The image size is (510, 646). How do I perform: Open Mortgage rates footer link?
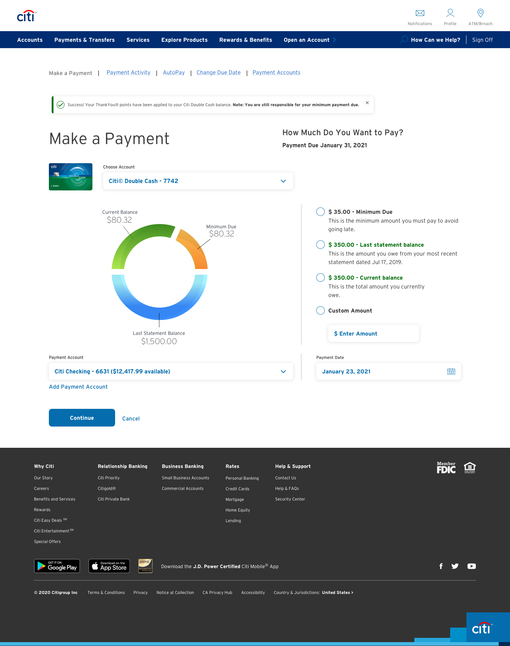(235, 499)
